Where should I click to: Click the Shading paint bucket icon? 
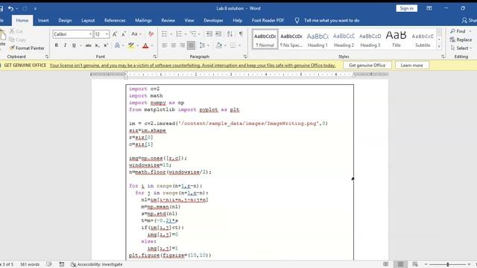218,45
